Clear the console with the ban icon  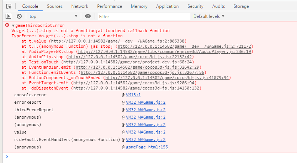tap(19, 16)
